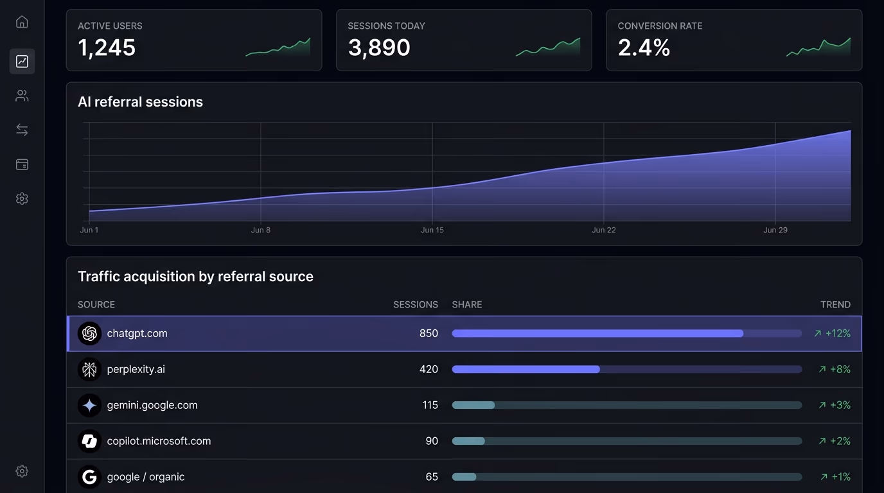Click the 90 sessions cell
Screen dimensions: 884x493
point(432,441)
